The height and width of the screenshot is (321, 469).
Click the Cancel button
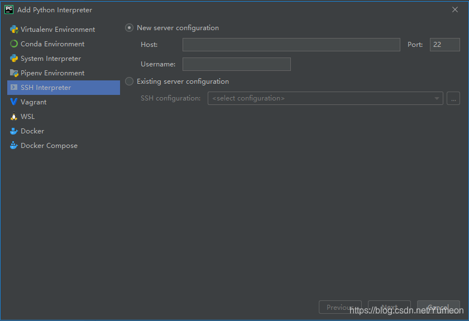pos(438,307)
